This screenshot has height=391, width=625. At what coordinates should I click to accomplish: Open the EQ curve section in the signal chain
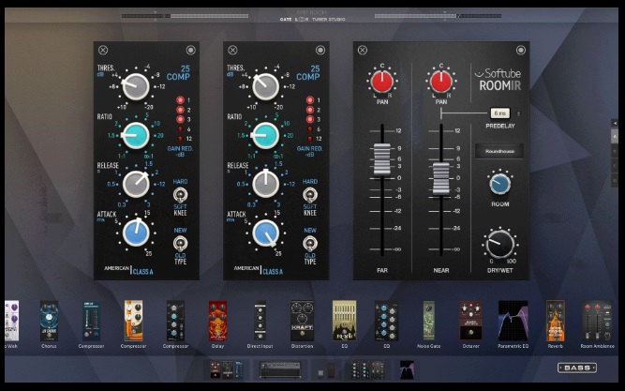tap(407, 369)
